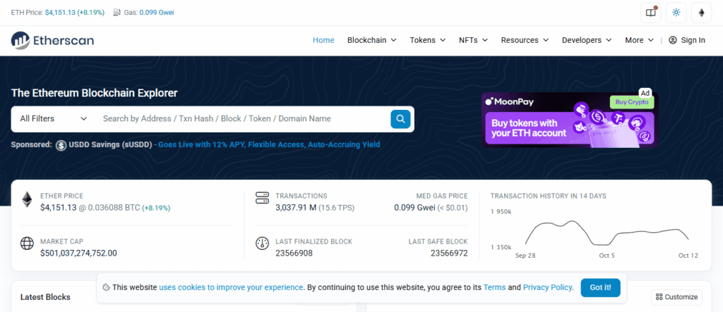This screenshot has height=312, width=723.
Task: Expand the Tokens menu
Action: point(427,40)
